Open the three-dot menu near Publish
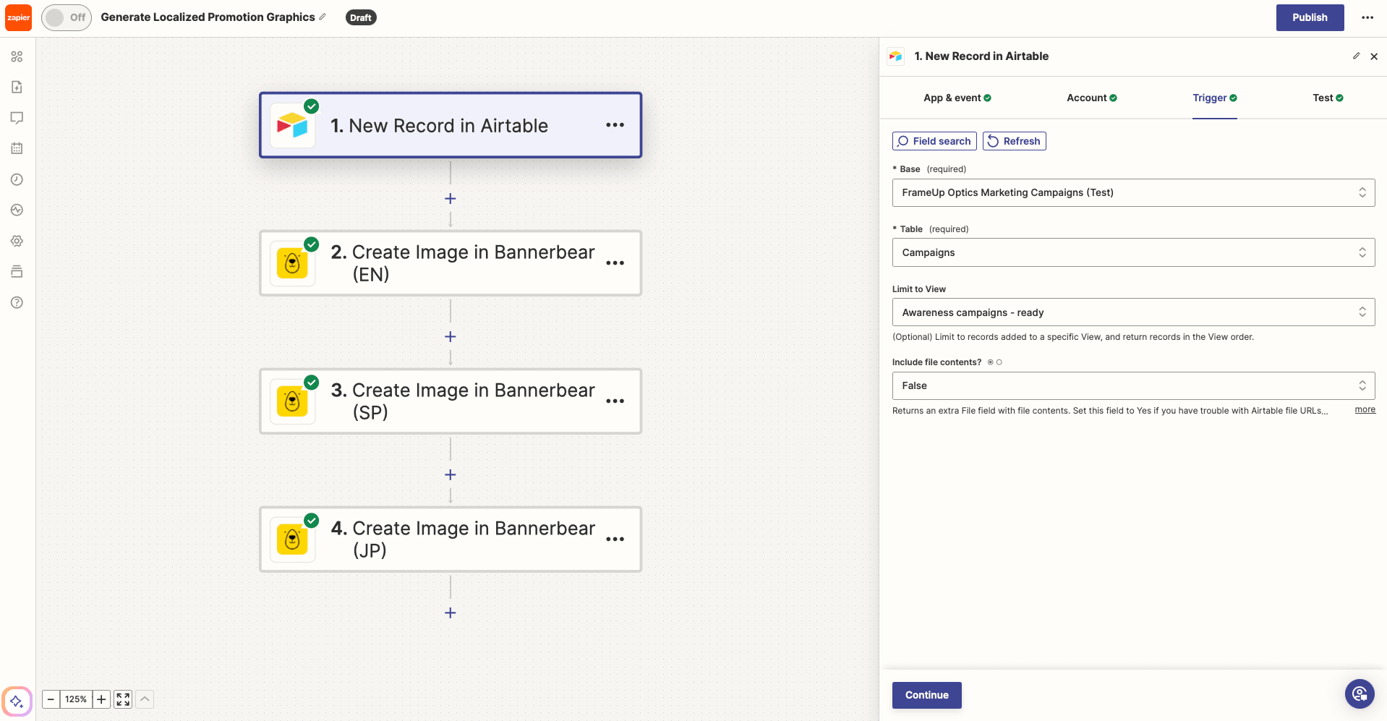Screen dimensions: 1387x721 click(1367, 17)
